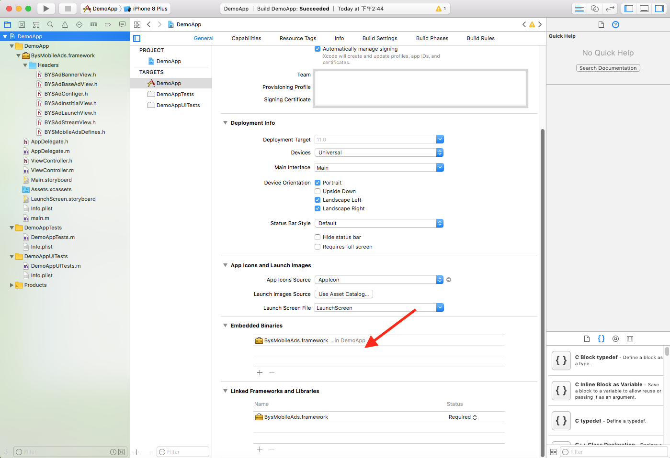670x458 pixels.
Task: Enable Hide status bar
Action: (x=318, y=237)
